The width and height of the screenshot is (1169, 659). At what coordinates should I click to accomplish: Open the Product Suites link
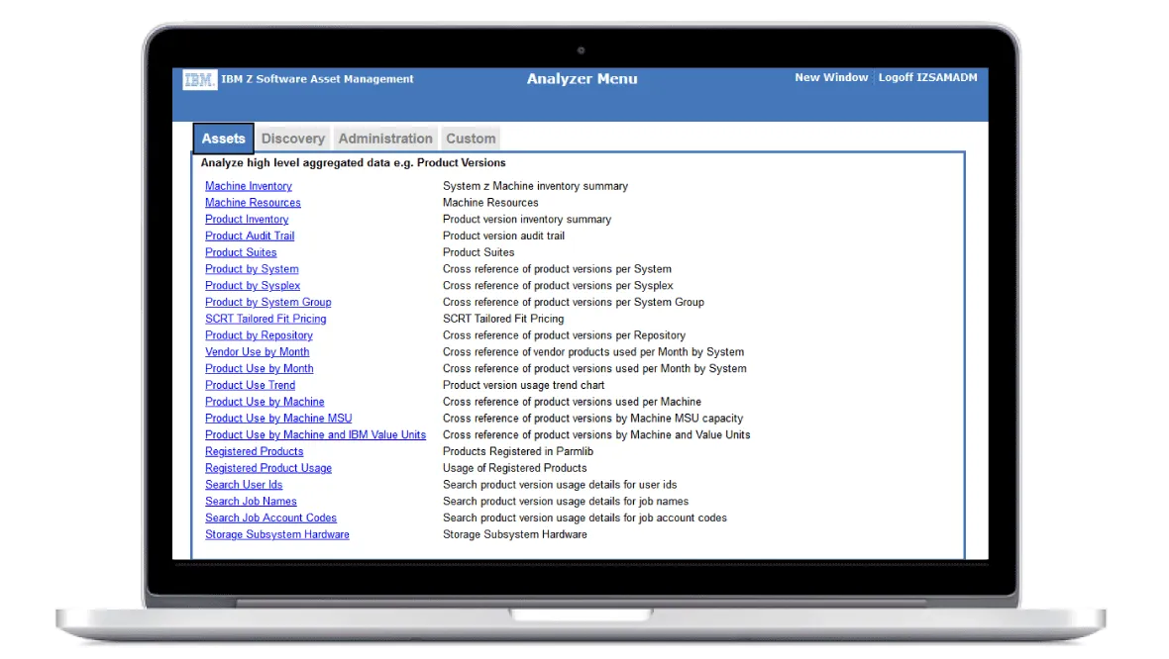click(x=241, y=252)
